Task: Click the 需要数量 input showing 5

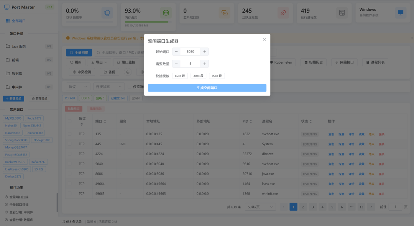Action: click(x=191, y=64)
